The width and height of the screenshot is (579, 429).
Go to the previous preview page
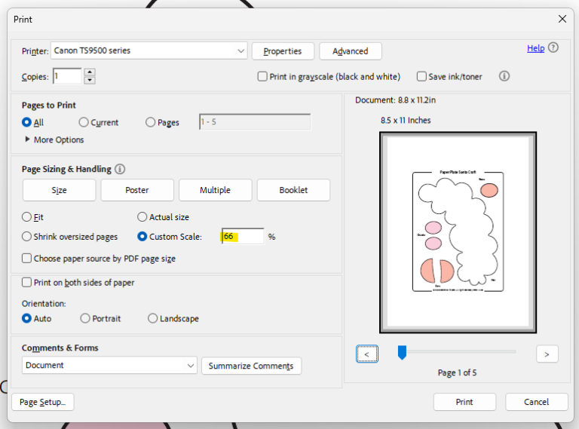click(367, 354)
